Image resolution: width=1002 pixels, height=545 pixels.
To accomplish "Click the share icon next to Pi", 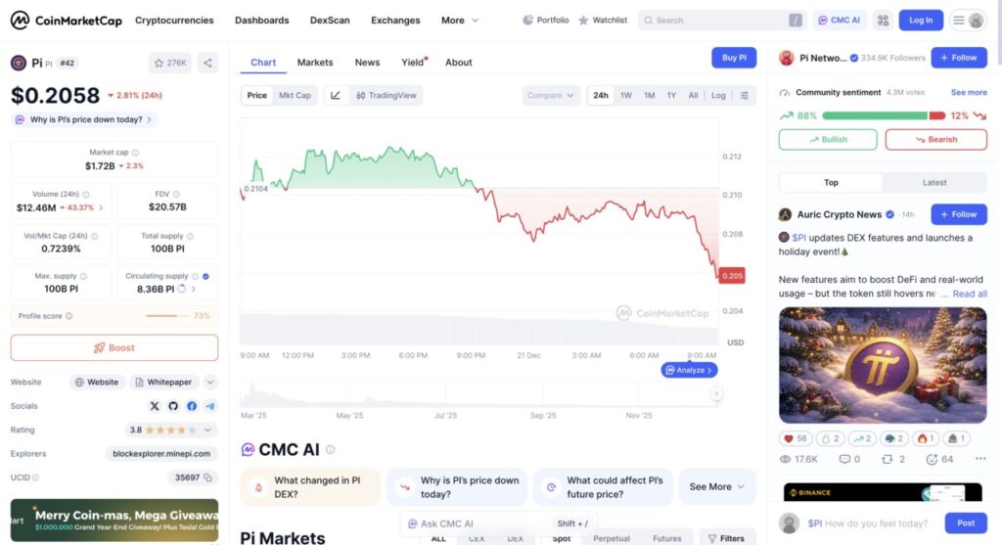I will pos(207,63).
